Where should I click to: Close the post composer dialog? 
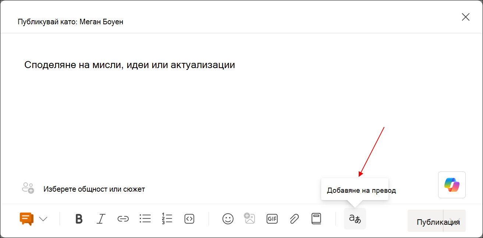(466, 17)
